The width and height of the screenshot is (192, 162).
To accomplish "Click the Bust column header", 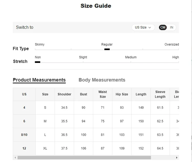I will tap(83, 94).
